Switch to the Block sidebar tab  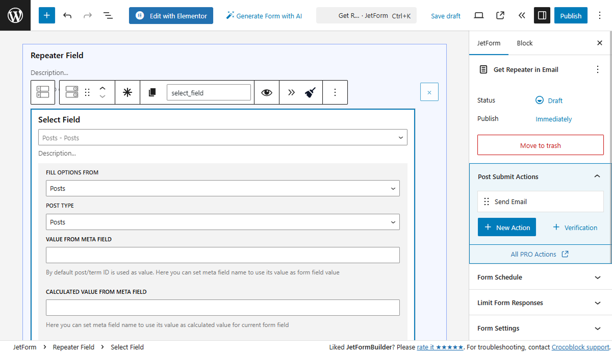(525, 43)
